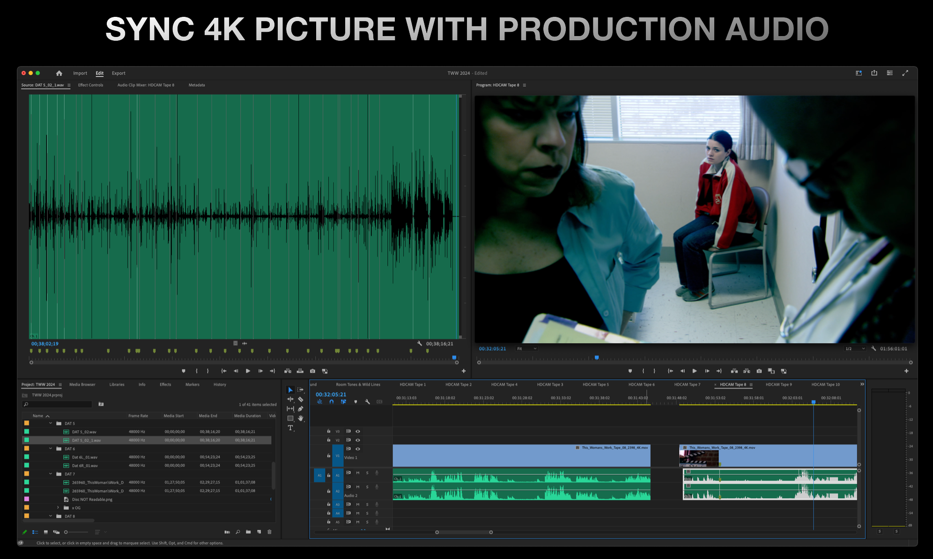This screenshot has height=559, width=933.
Task: Play the Source monitor audio
Action: coord(248,371)
